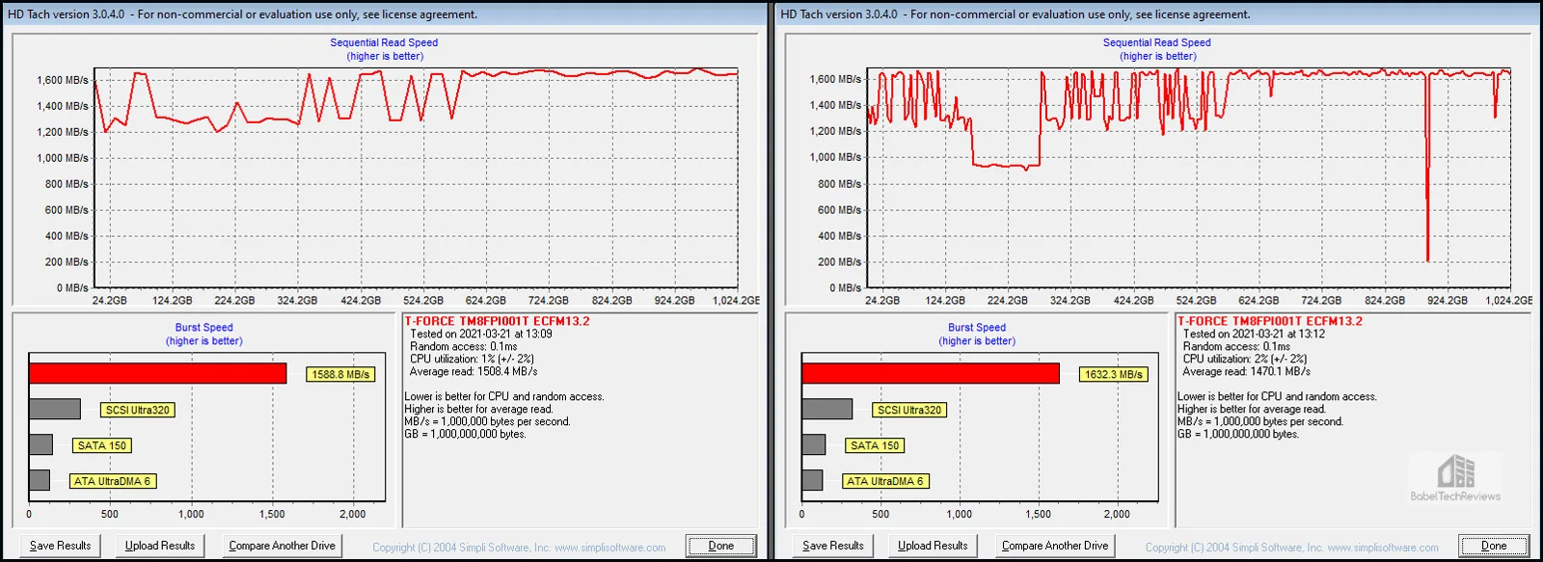Click the 1,600 MB/s axis label in left graph
1543x562 pixels.
pyautogui.click(x=63, y=80)
